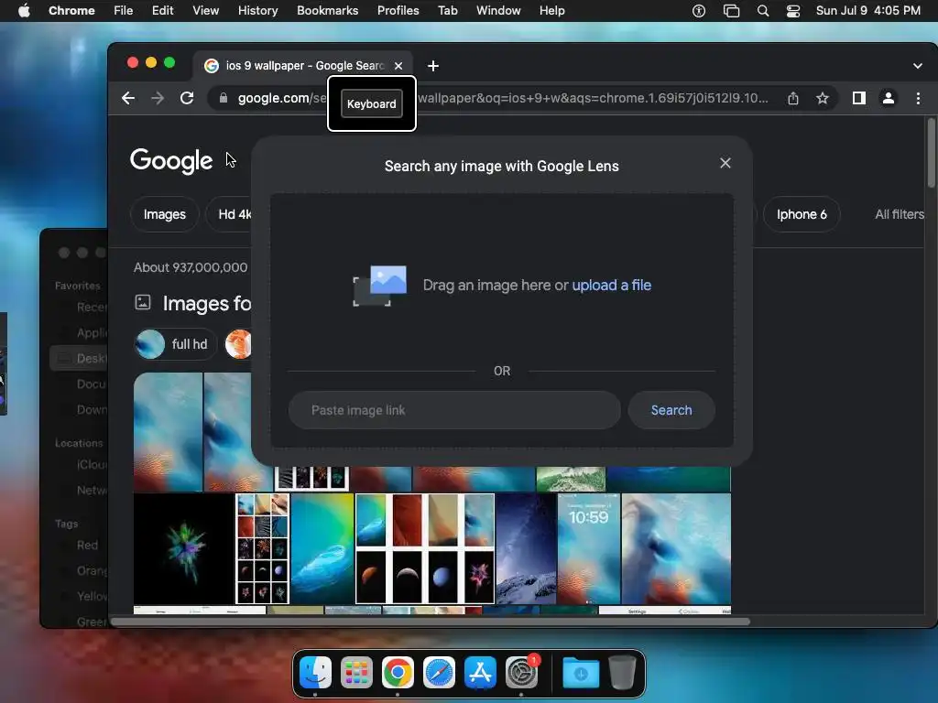Click the blue-green feather wallpaper thumbnail
Image resolution: width=938 pixels, height=703 pixels.
322,549
